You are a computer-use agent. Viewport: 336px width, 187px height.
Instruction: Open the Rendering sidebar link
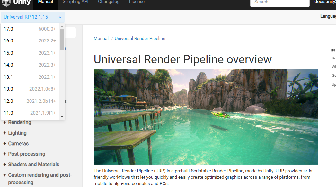pos(20,122)
